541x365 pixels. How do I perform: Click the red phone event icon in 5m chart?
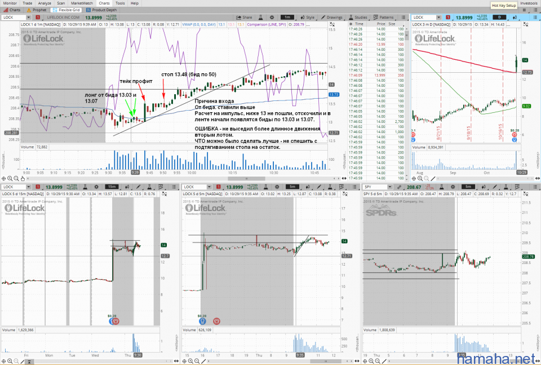(216, 321)
